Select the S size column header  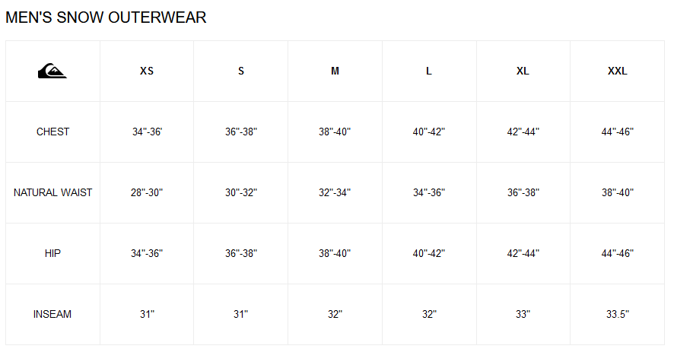[241, 71]
